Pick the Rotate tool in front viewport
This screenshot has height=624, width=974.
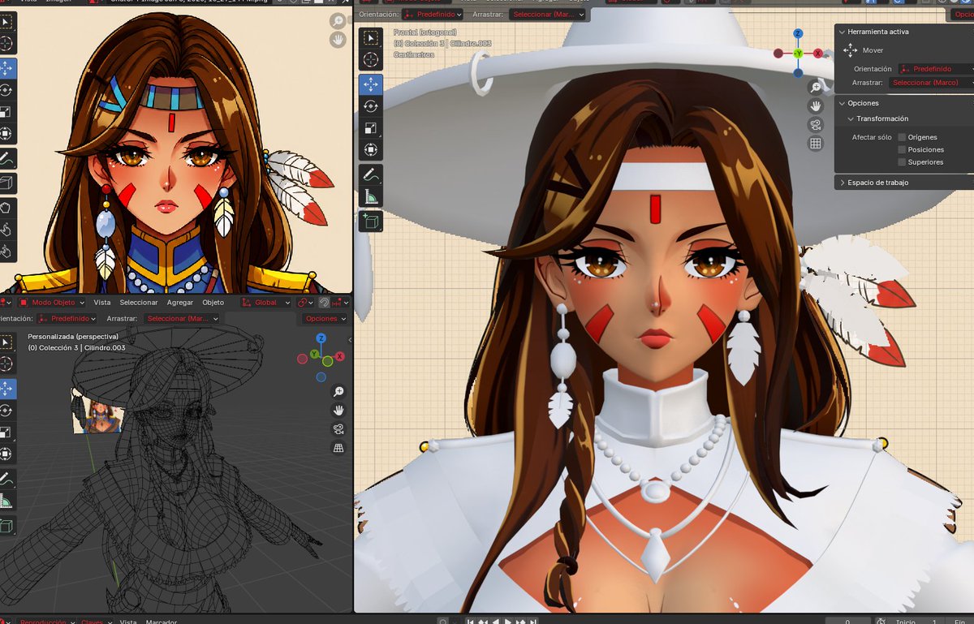(x=371, y=106)
